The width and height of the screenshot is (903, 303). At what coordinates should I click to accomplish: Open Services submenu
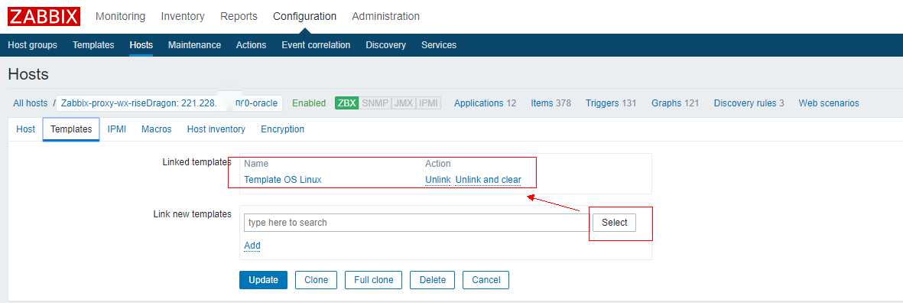pyautogui.click(x=439, y=45)
